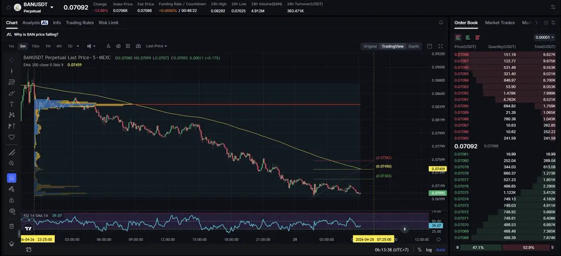Open the go-to-date icon below chart
The height and width of the screenshot is (256, 561).
click(x=28, y=249)
